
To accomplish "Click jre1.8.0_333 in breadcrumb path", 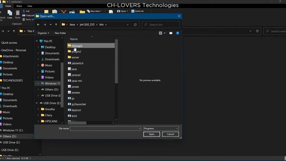I will coord(87,25).
